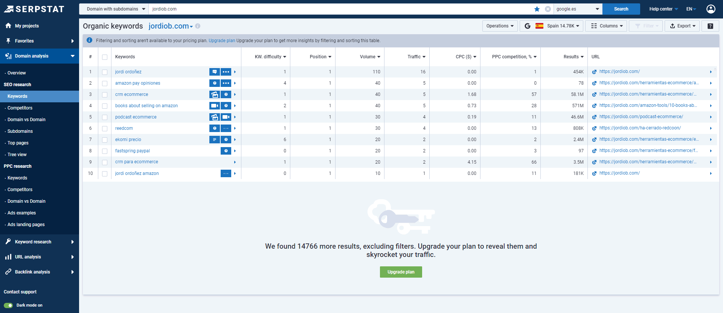Click the key icon for Keyword research

8,242
